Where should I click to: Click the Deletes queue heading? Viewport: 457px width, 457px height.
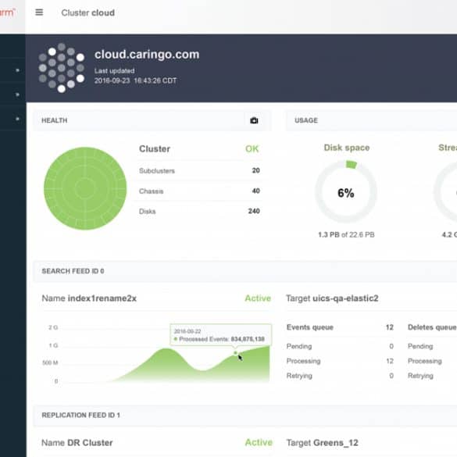click(432, 327)
